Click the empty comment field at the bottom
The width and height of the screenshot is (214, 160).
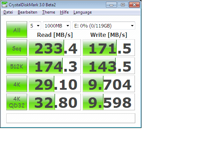71,118
